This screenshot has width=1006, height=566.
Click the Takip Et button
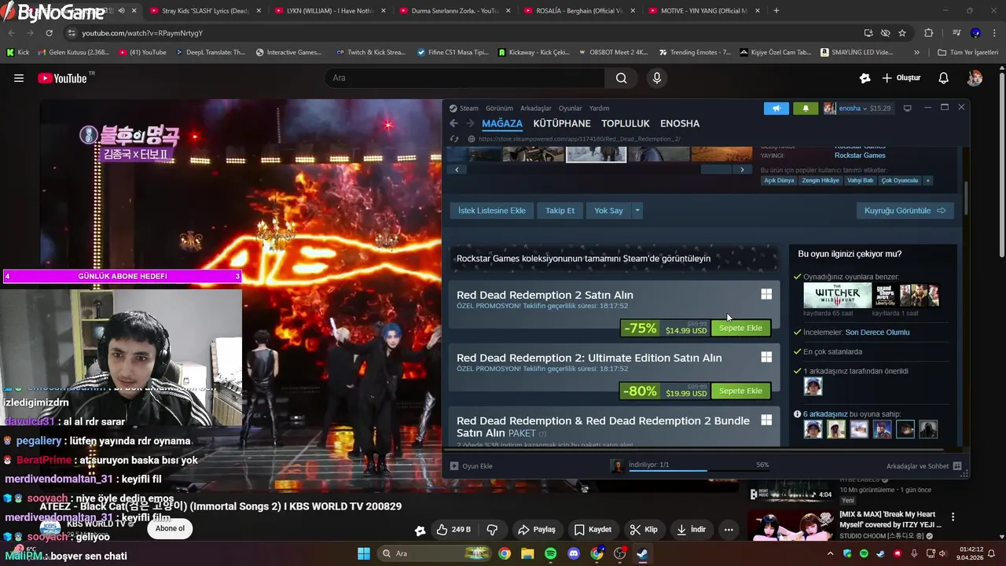tap(560, 211)
